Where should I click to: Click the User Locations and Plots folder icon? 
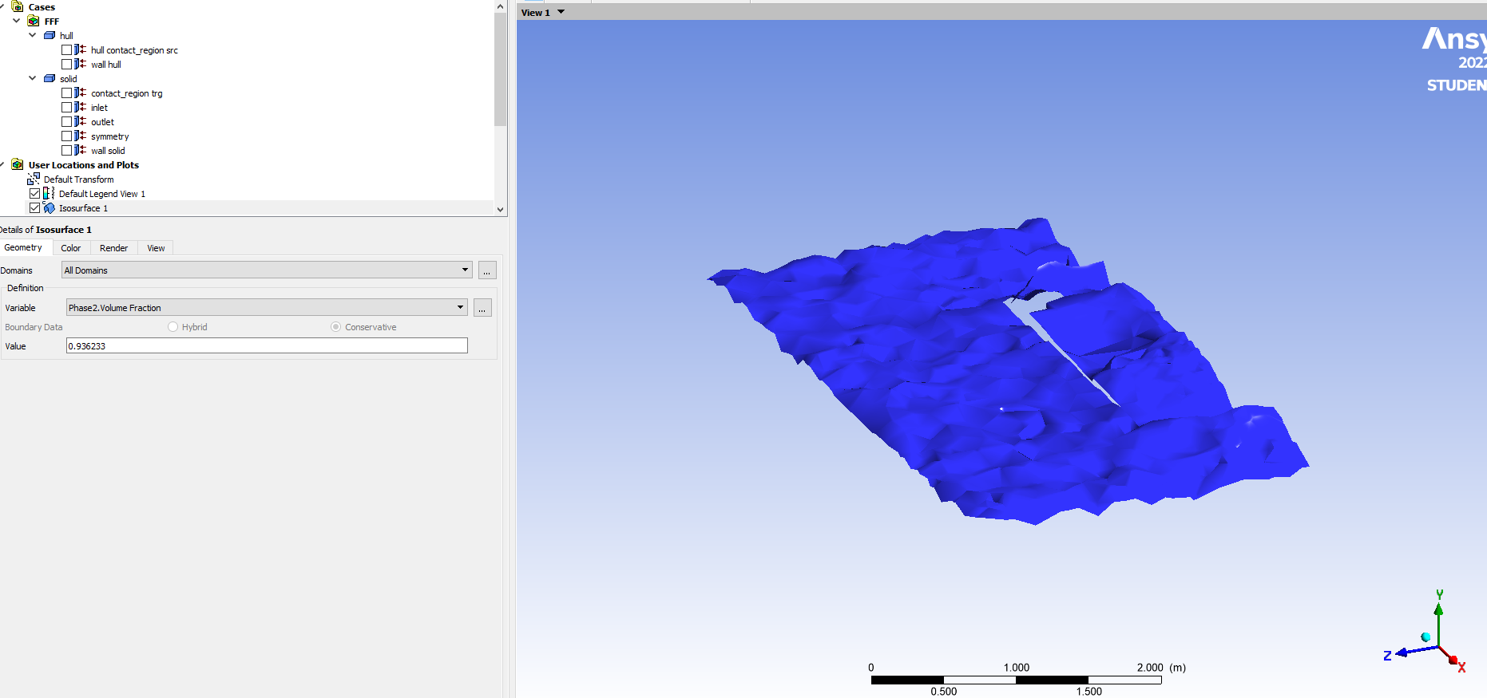tap(18, 165)
